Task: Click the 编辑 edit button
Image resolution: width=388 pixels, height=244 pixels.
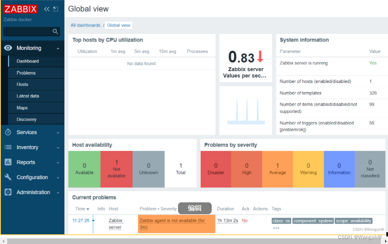Action: [x=195, y=208]
